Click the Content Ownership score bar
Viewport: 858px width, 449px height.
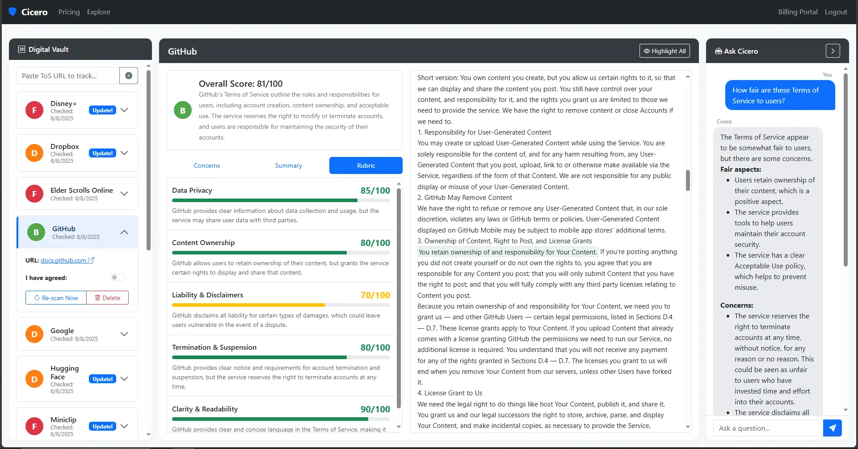[281, 253]
